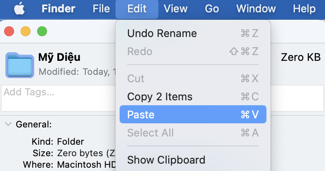
Task: Click the Mỹ Diệu folder name title
Action: pos(59,57)
